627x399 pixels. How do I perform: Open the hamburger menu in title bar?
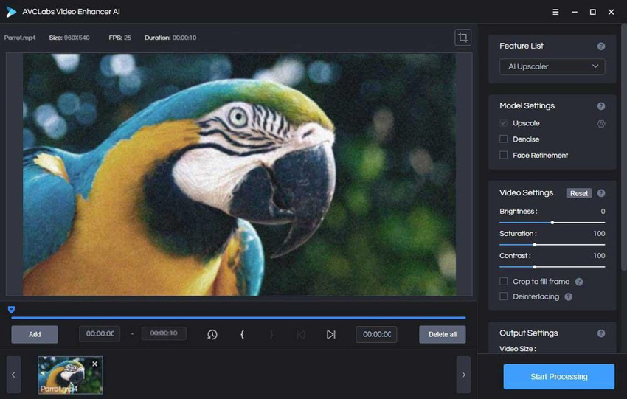[555, 12]
